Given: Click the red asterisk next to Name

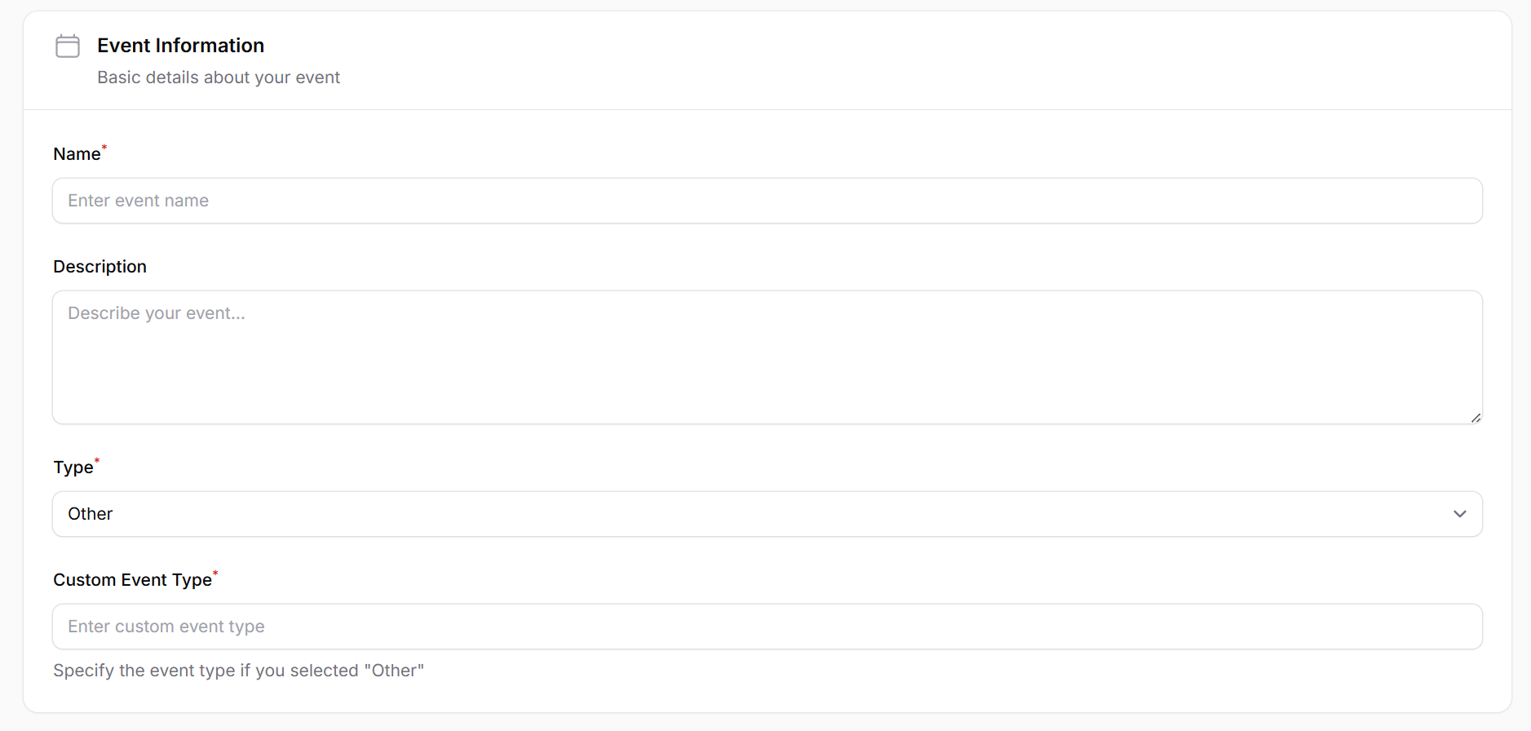Looking at the screenshot, I should pos(104,148).
